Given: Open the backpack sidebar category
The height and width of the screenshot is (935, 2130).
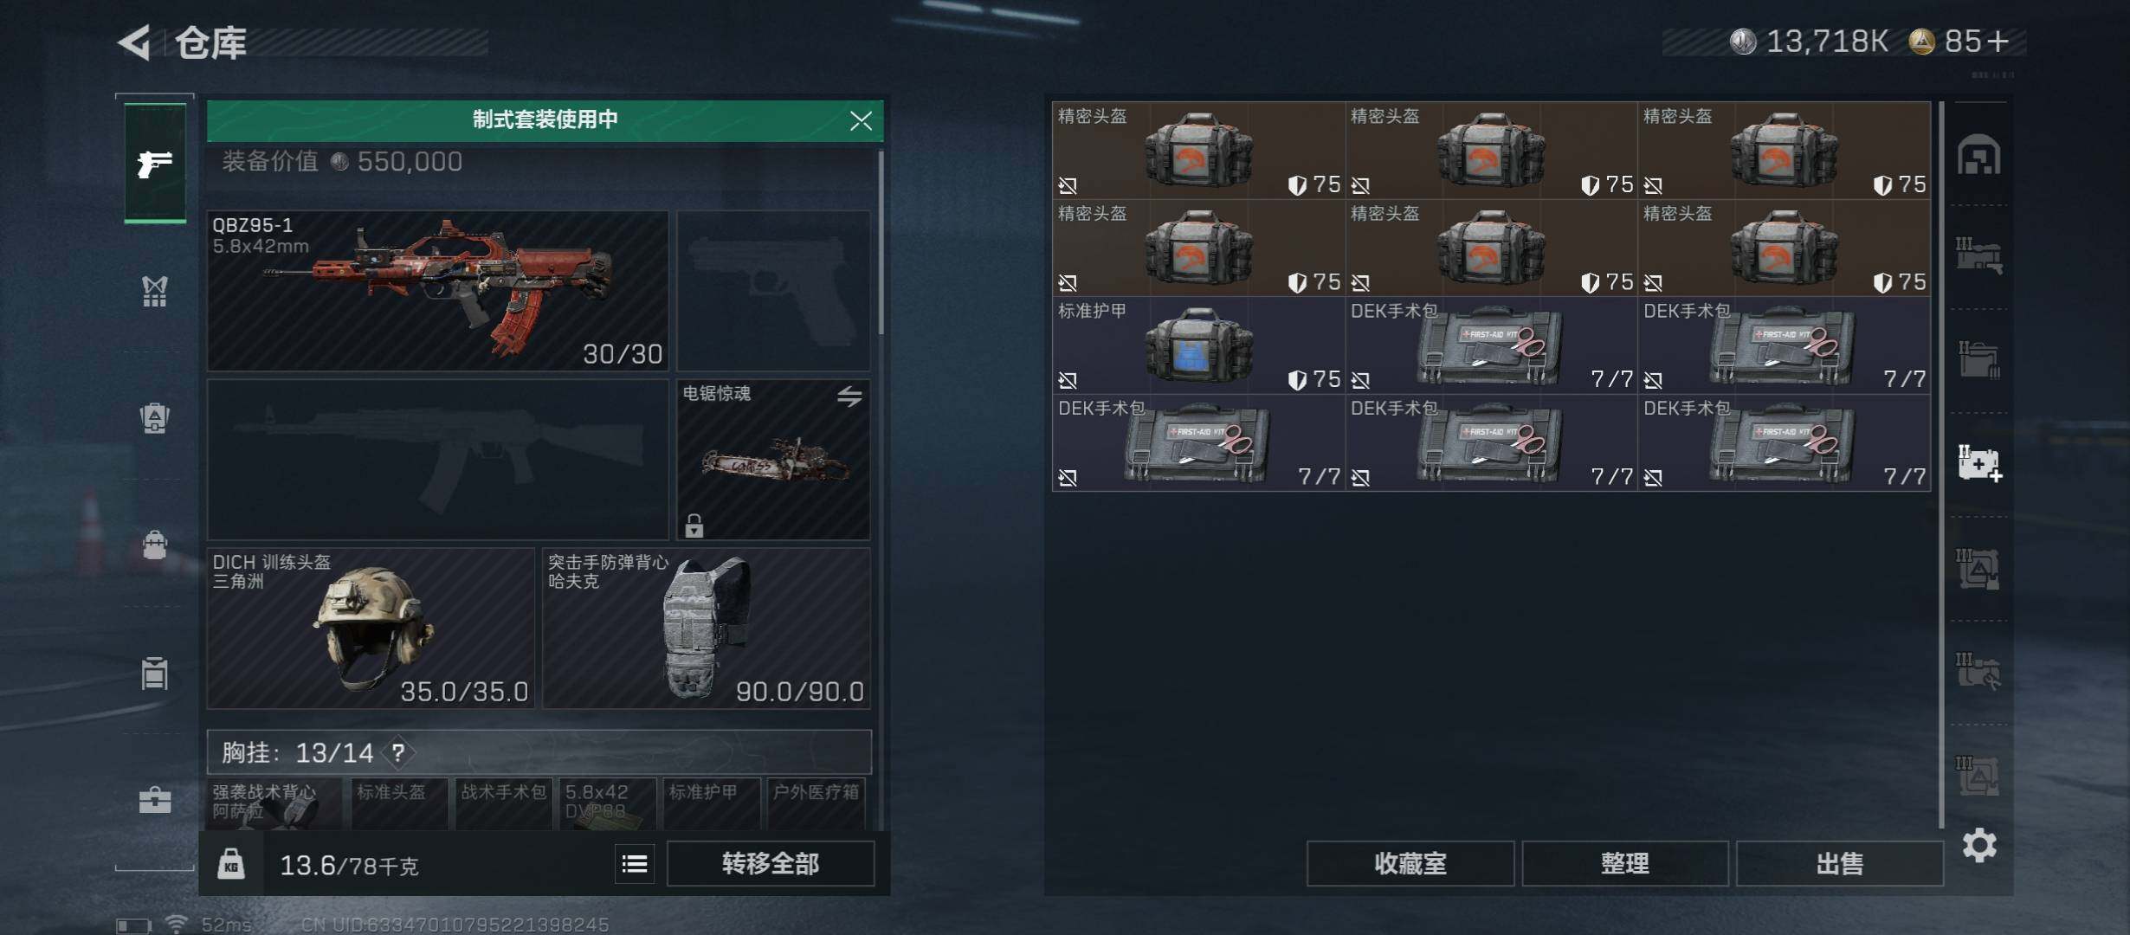Looking at the screenshot, I should coord(154,545).
